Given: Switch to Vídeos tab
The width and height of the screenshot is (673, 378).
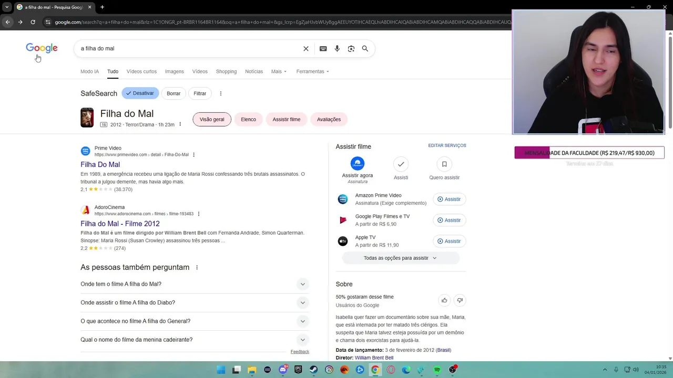Looking at the screenshot, I should (x=200, y=71).
